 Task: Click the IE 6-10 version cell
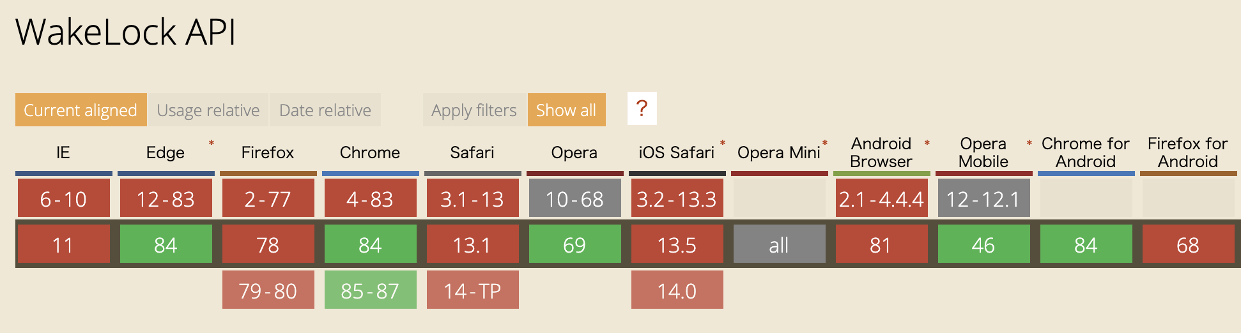pyautogui.click(x=63, y=198)
